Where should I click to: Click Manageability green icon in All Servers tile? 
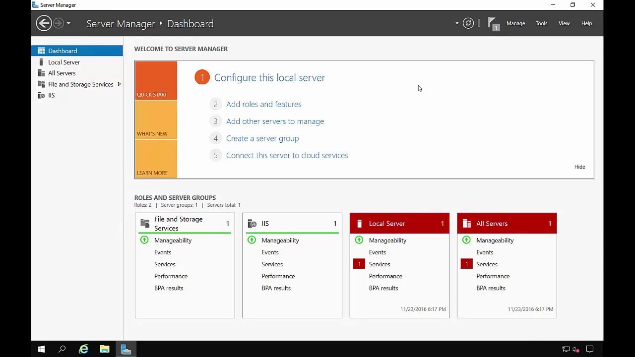[x=466, y=240]
